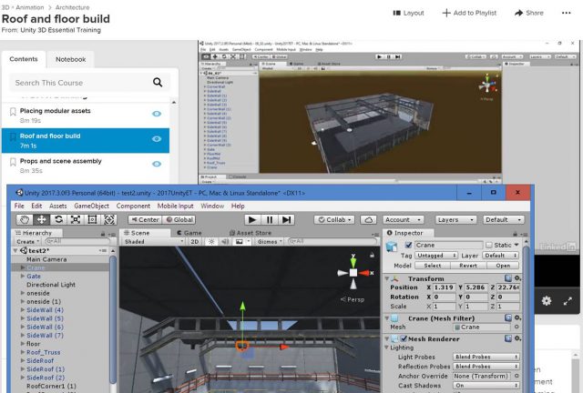Click the Play button in Unity
Screen dimensions: 583x393
[x=252, y=220]
